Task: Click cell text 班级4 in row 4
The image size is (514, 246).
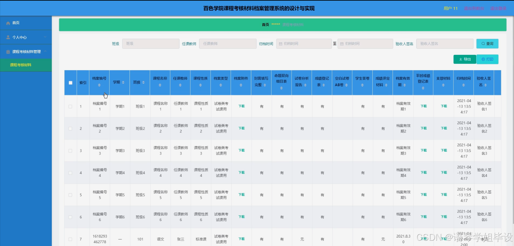Action: 140,173
